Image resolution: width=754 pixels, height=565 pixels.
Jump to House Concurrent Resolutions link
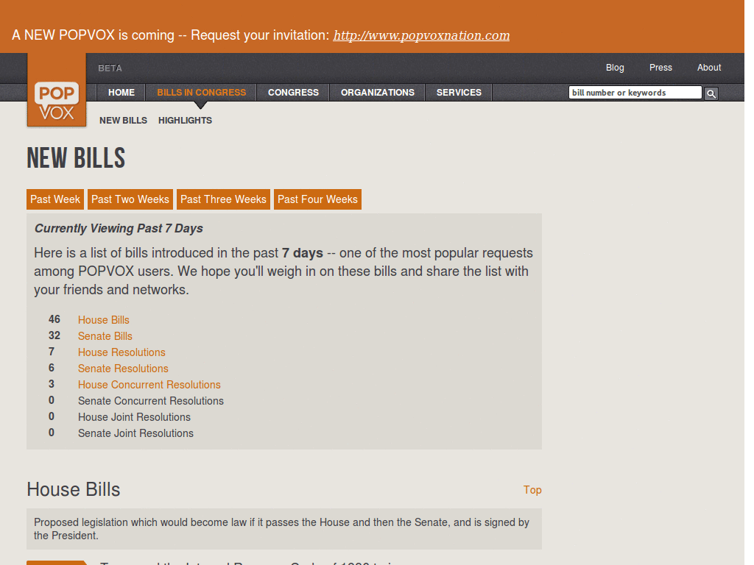click(x=149, y=385)
